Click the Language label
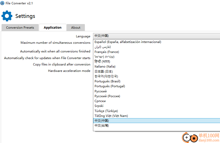Viewport: 220px width, 143px height. coord(83,36)
